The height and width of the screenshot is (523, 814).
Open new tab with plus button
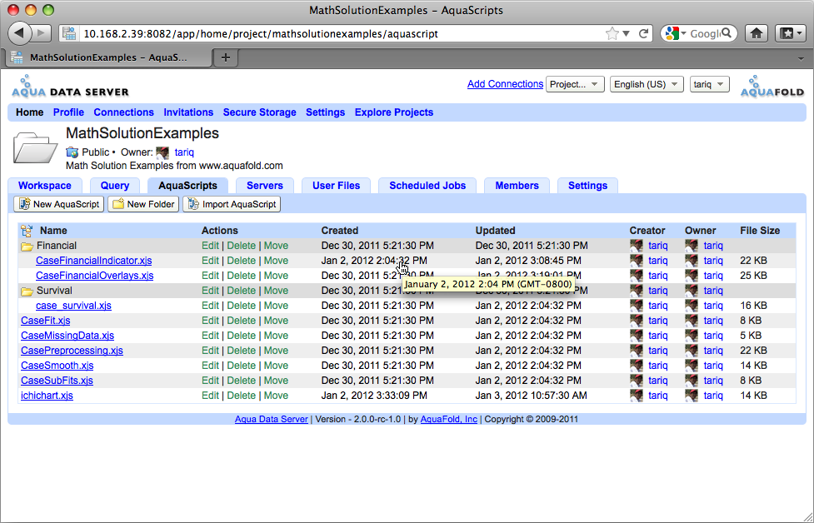point(225,57)
